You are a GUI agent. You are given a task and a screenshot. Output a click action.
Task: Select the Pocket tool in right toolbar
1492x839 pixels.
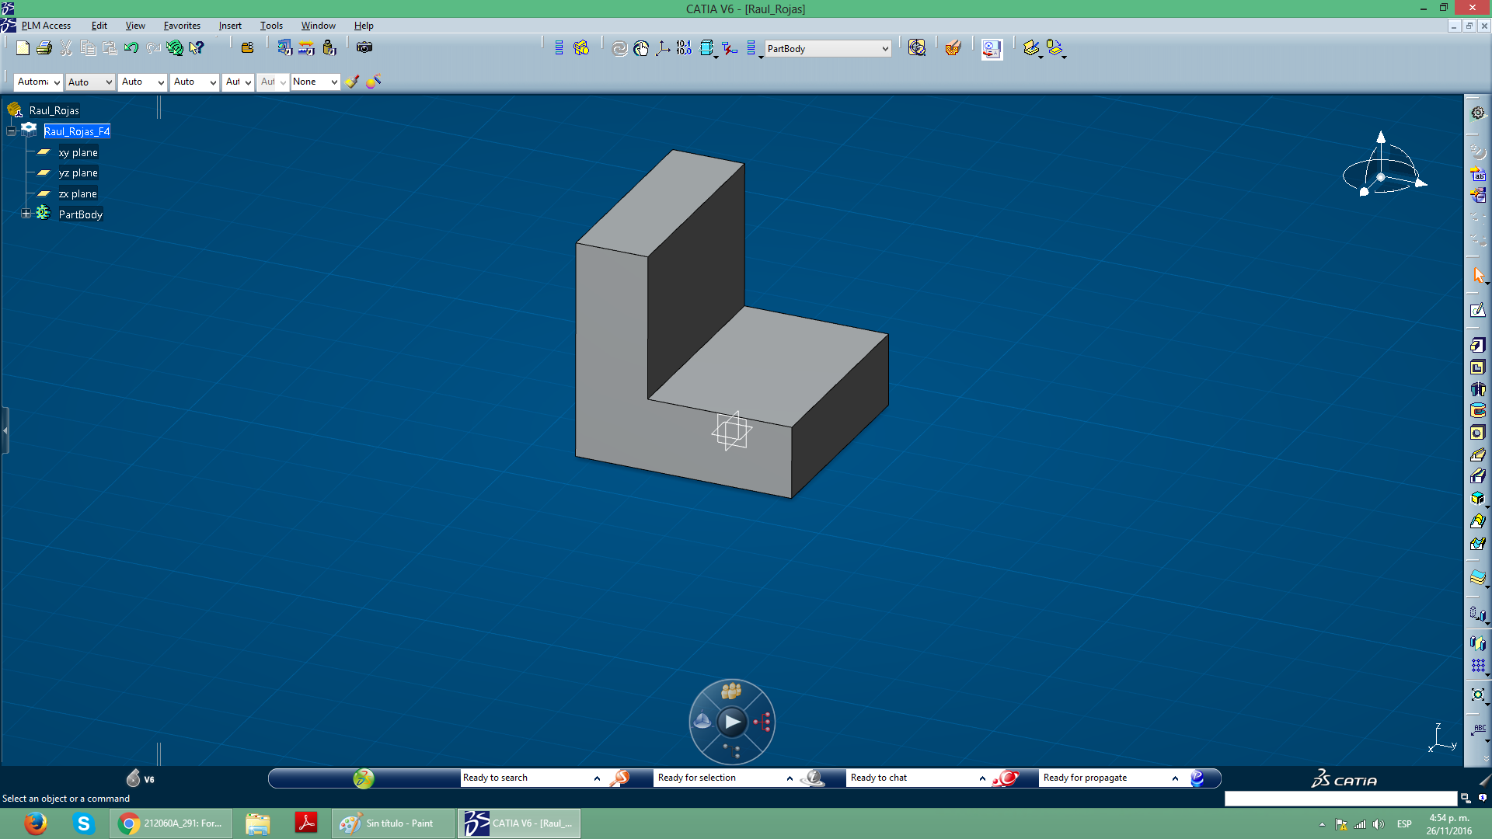(1477, 367)
